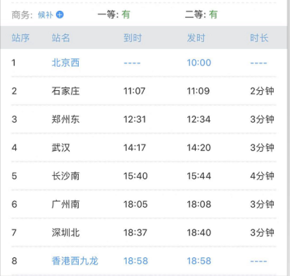Click the 3分钟 duration for 郑州东
290x276 pixels.
pyautogui.click(x=262, y=120)
